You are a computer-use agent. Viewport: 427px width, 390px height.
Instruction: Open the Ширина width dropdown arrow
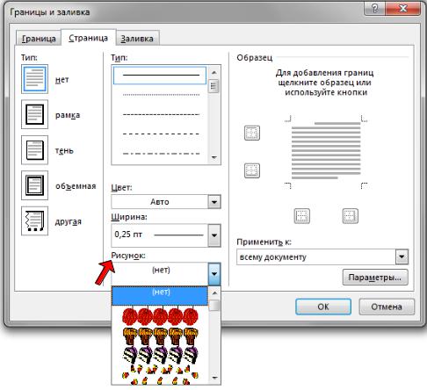[214, 235]
